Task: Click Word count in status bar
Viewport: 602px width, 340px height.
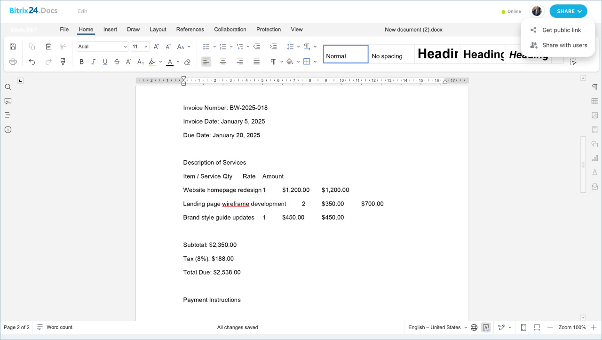Action: click(x=59, y=327)
